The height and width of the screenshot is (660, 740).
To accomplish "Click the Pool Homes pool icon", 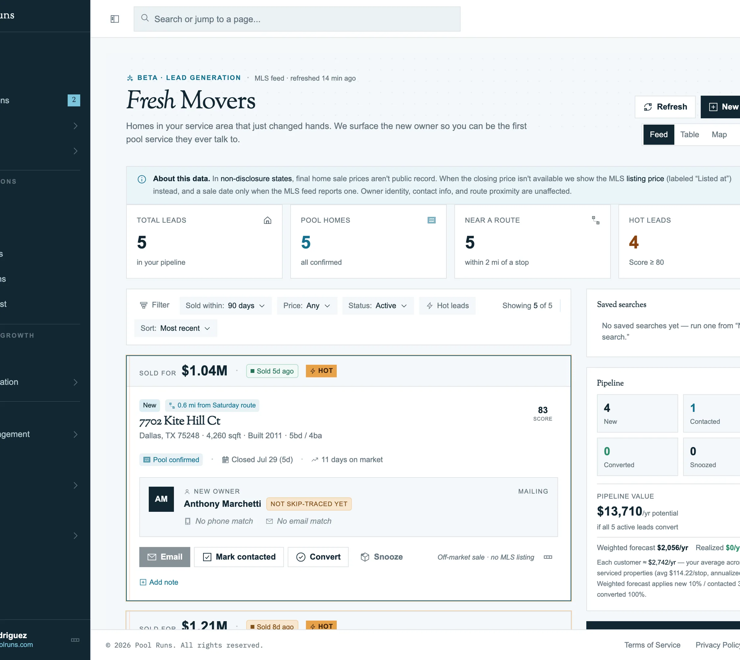I will coord(431,220).
